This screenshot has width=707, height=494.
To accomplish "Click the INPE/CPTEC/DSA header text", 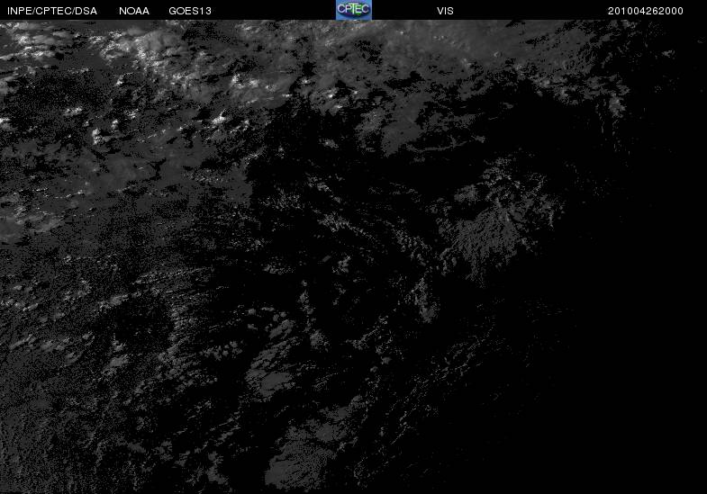I will pos(52,12).
